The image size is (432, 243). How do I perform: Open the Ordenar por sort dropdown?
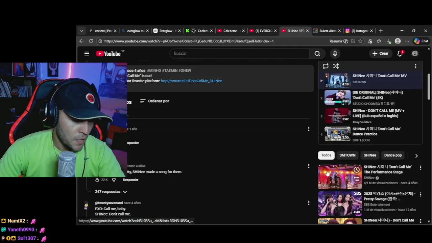tap(154, 101)
